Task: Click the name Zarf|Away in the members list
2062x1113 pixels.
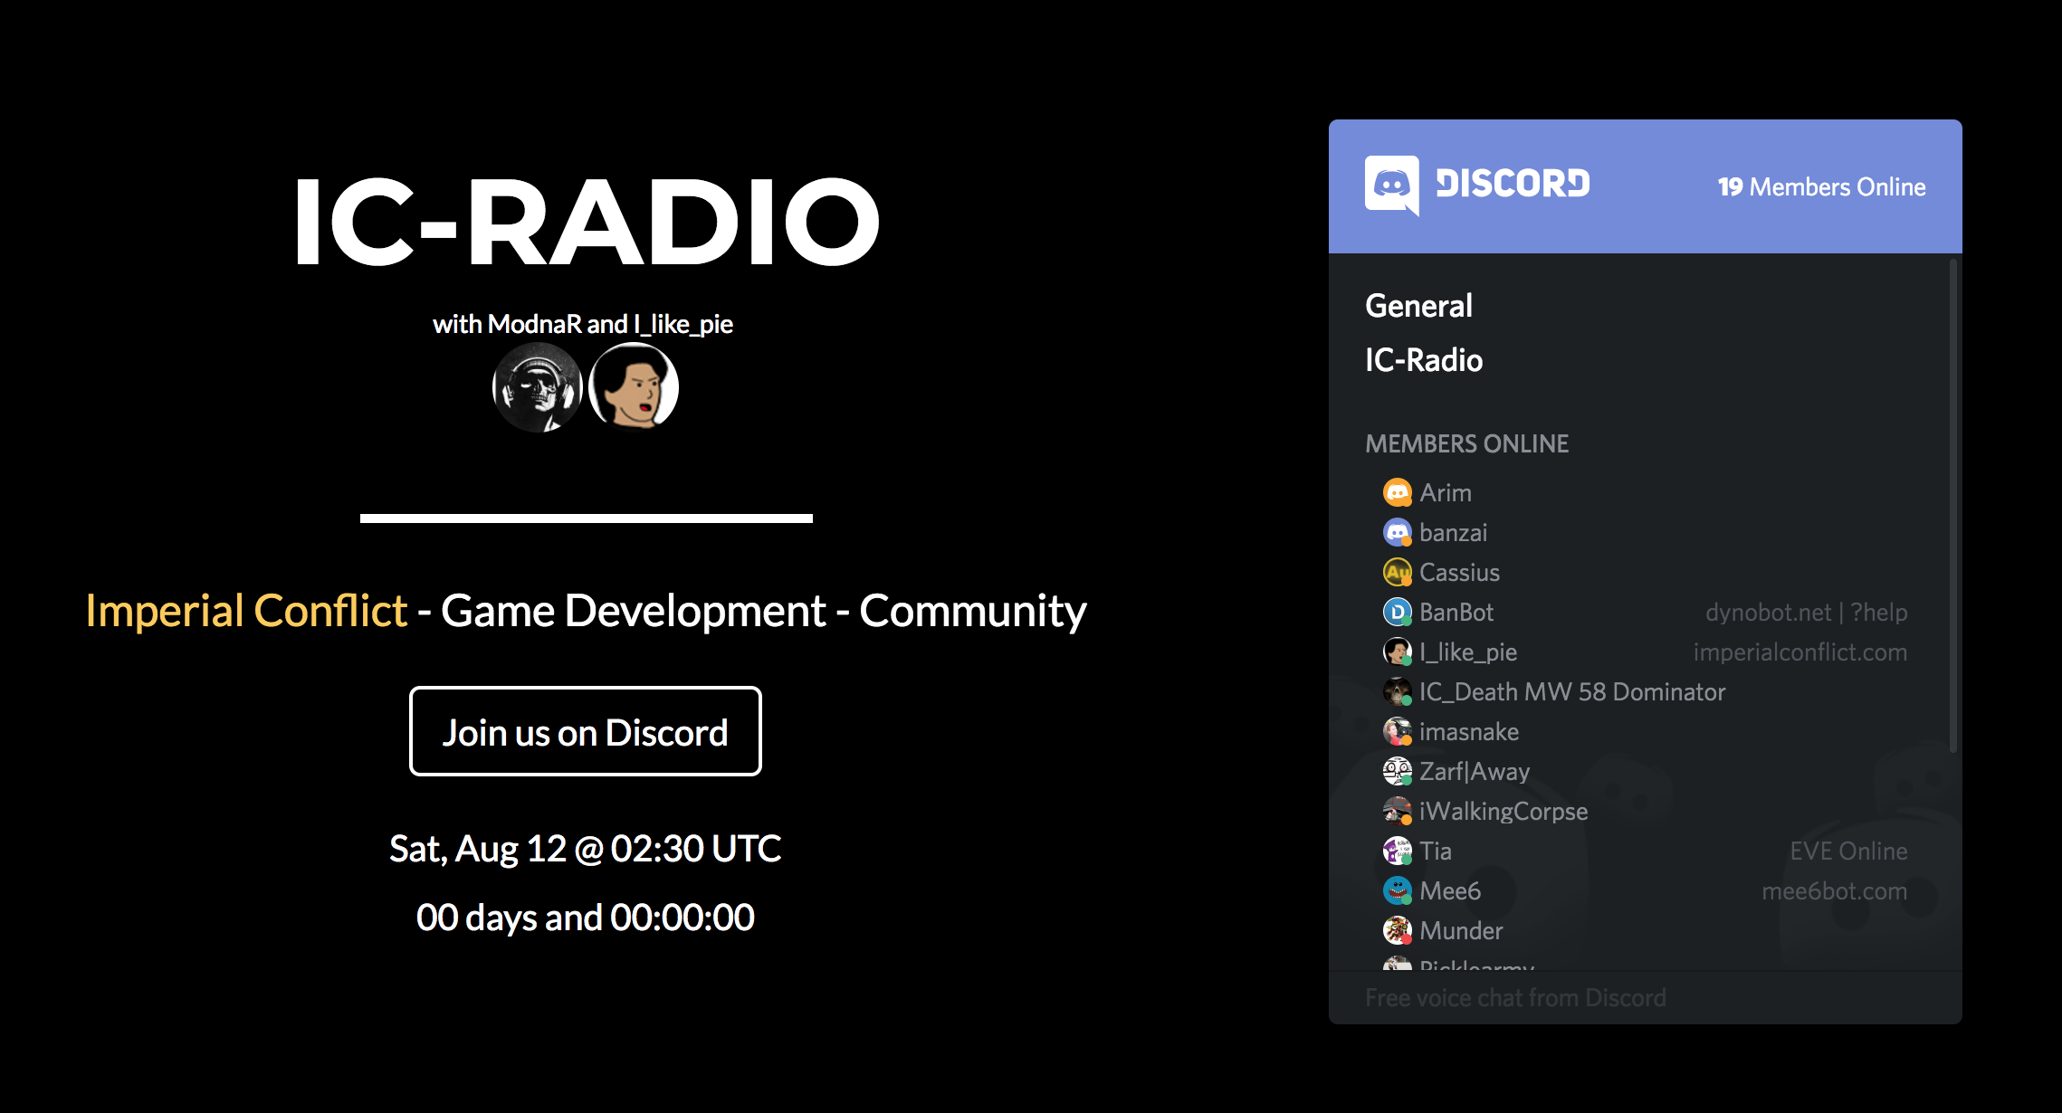Action: pyautogui.click(x=1475, y=771)
